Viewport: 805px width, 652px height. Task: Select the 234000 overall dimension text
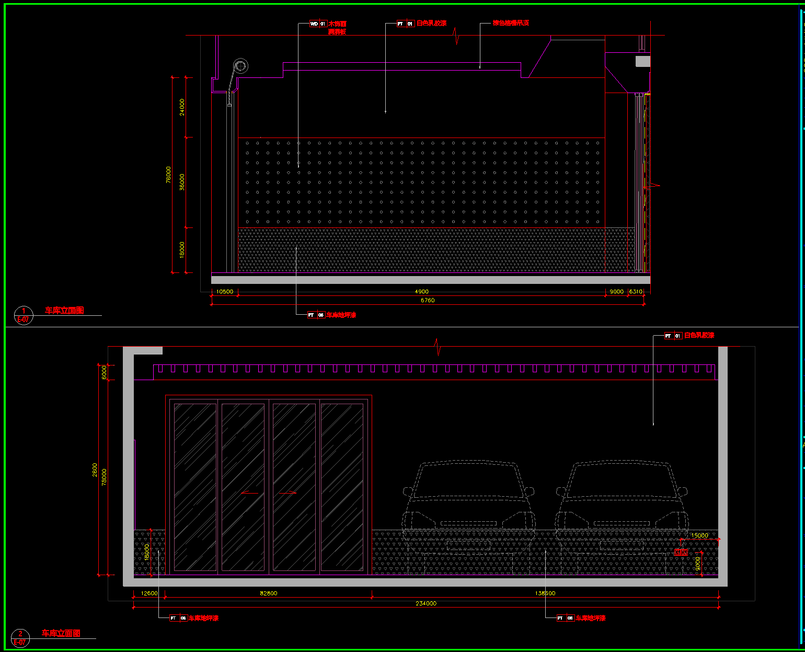(x=426, y=603)
